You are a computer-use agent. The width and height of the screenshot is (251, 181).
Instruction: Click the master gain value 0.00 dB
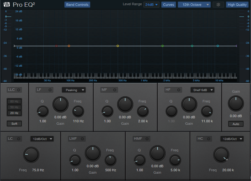[236, 116]
